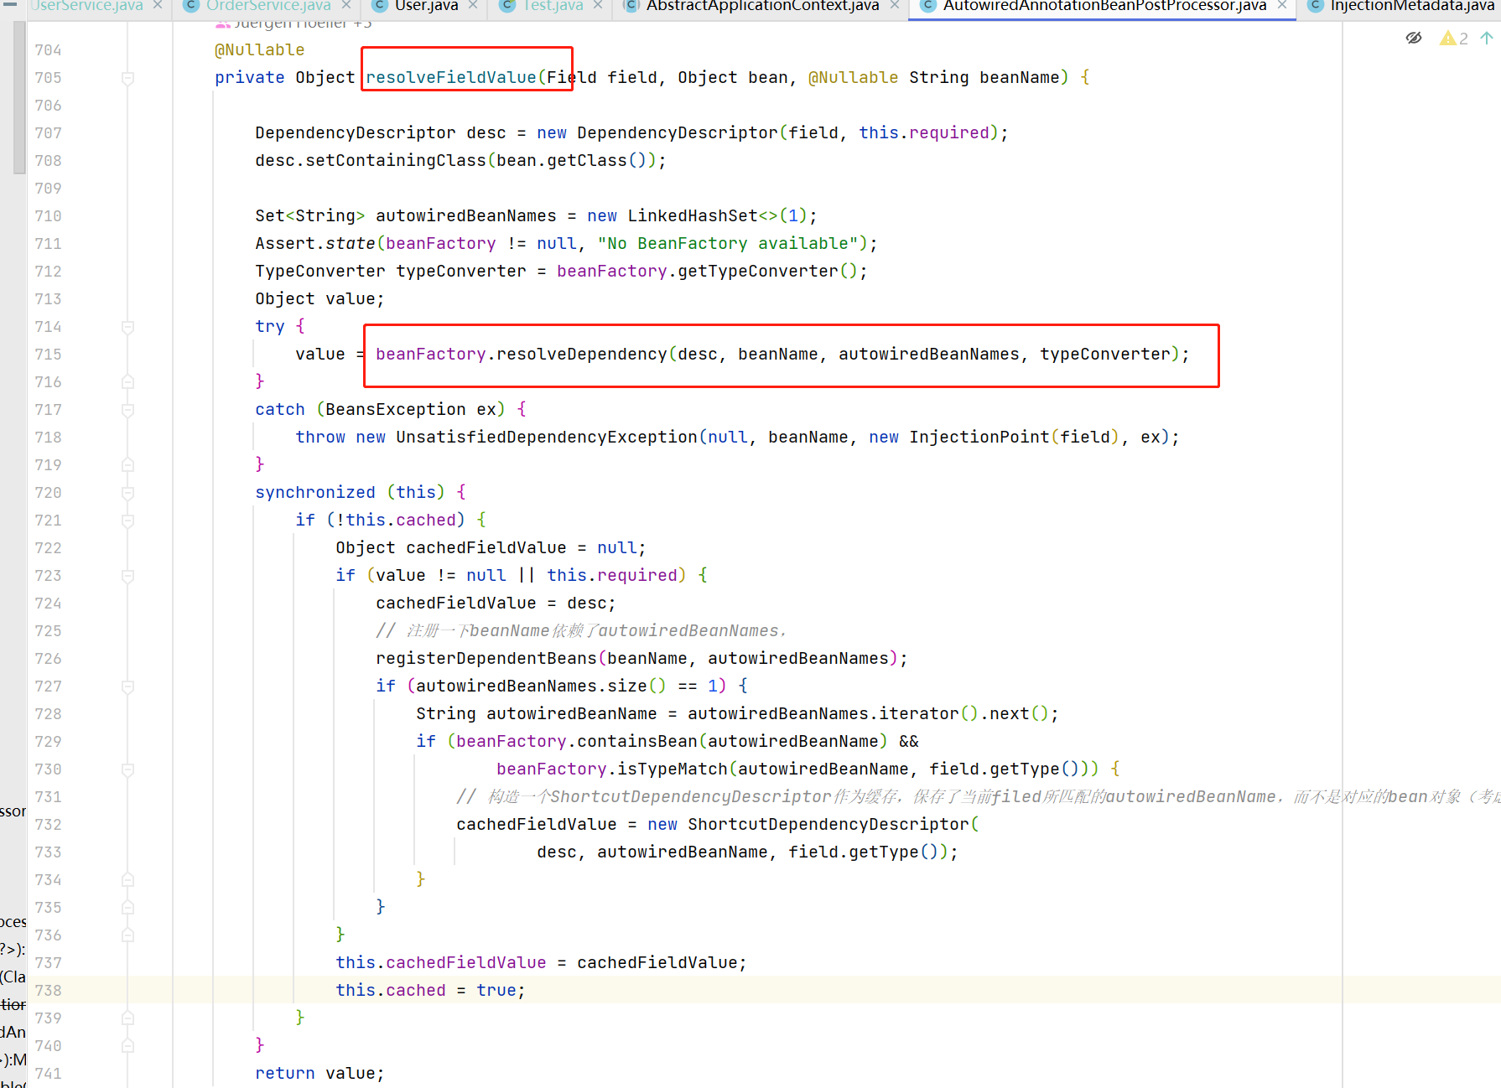Click line number 738 in the gutter
1501x1088 pixels.
pos(49,991)
